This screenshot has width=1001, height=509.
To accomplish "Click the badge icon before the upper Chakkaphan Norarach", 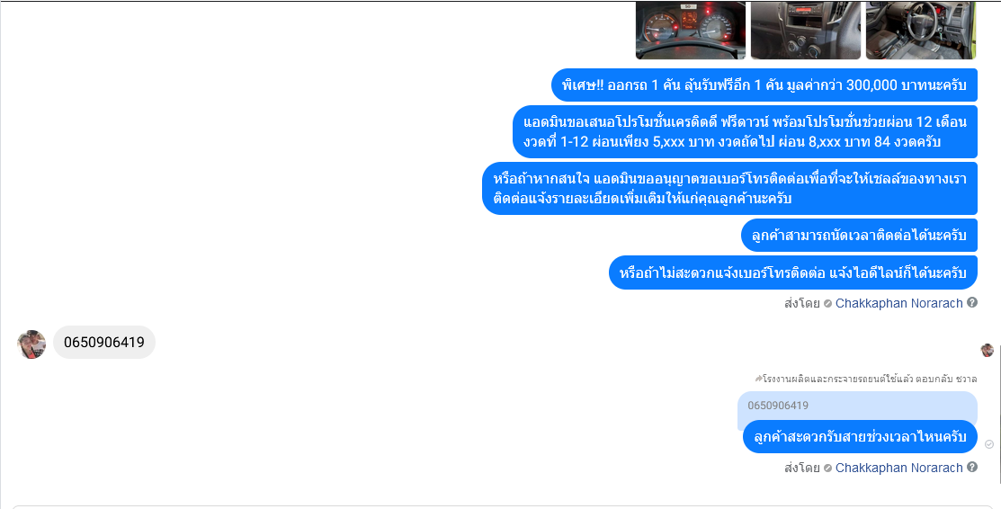I will point(827,303).
